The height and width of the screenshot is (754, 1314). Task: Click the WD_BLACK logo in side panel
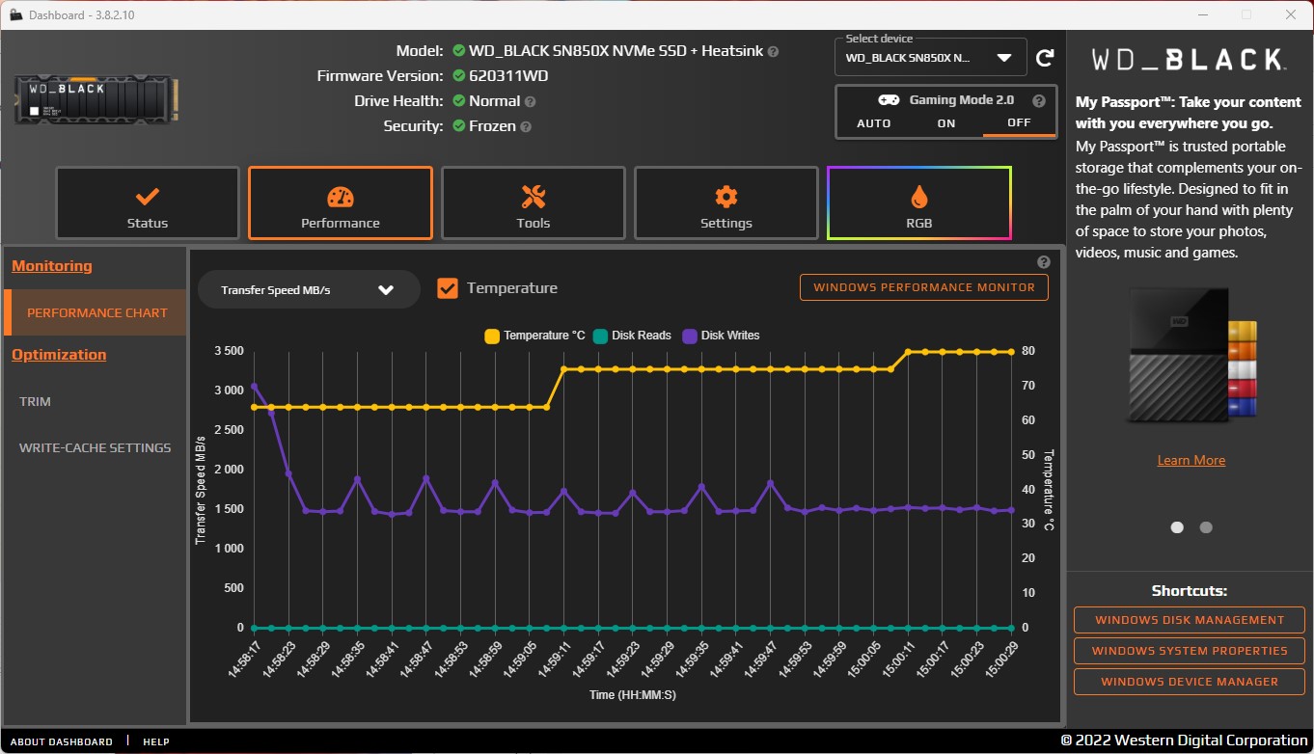[1190, 60]
